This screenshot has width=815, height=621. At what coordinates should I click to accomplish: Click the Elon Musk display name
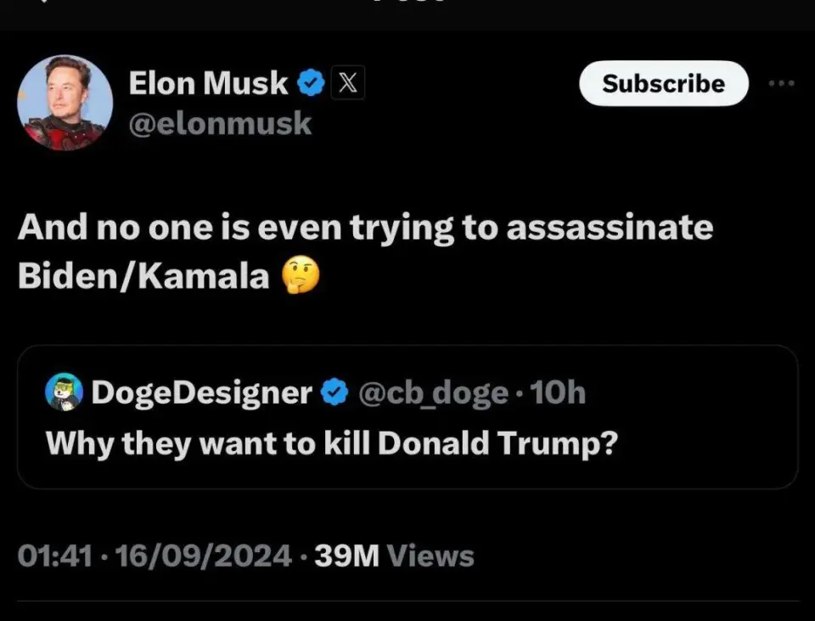pyautogui.click(x=208, y=83)
